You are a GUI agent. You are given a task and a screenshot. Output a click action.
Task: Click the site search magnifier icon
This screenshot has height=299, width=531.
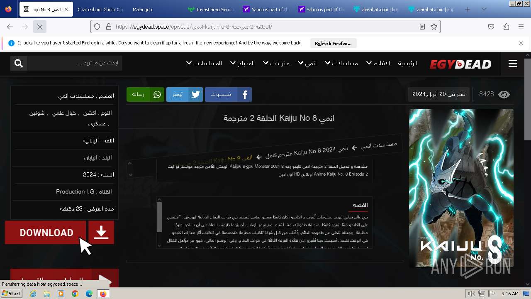pos(19,63)
